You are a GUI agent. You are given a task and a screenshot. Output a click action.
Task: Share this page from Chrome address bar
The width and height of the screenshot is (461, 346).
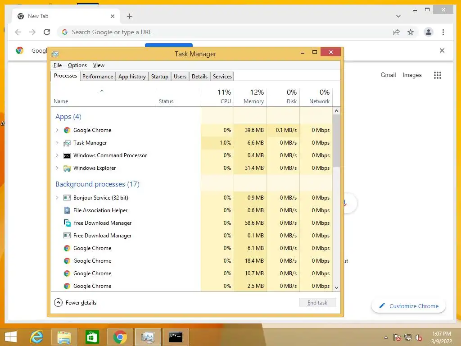point(396,32)
